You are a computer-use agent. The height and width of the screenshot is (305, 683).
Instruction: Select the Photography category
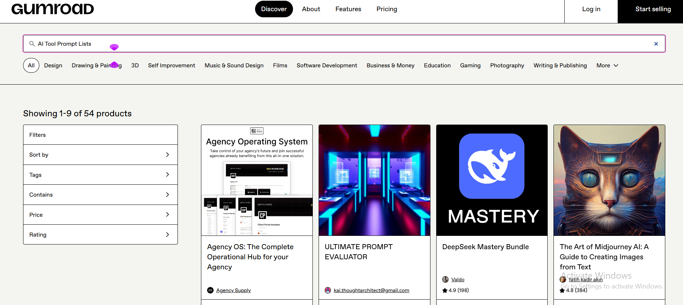coord(507,66)
